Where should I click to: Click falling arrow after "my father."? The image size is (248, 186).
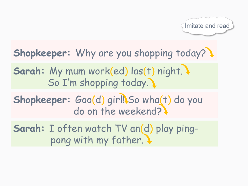[147, 139]
